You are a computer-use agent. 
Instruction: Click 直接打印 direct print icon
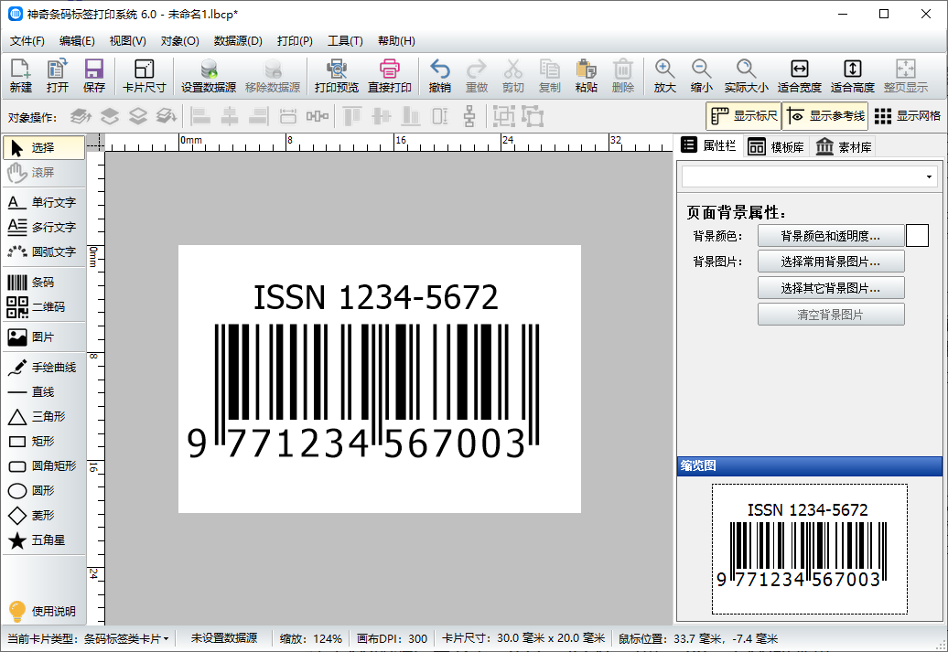pos(390,76)
